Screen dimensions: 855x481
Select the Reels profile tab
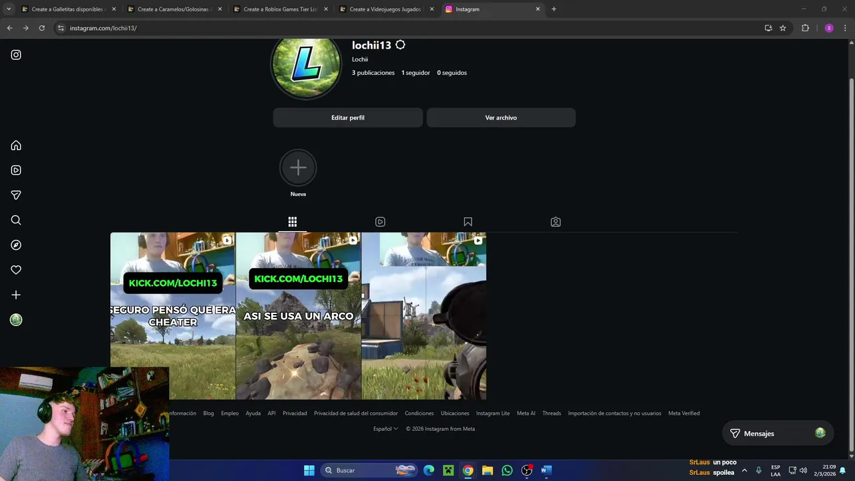coord(380,222)
